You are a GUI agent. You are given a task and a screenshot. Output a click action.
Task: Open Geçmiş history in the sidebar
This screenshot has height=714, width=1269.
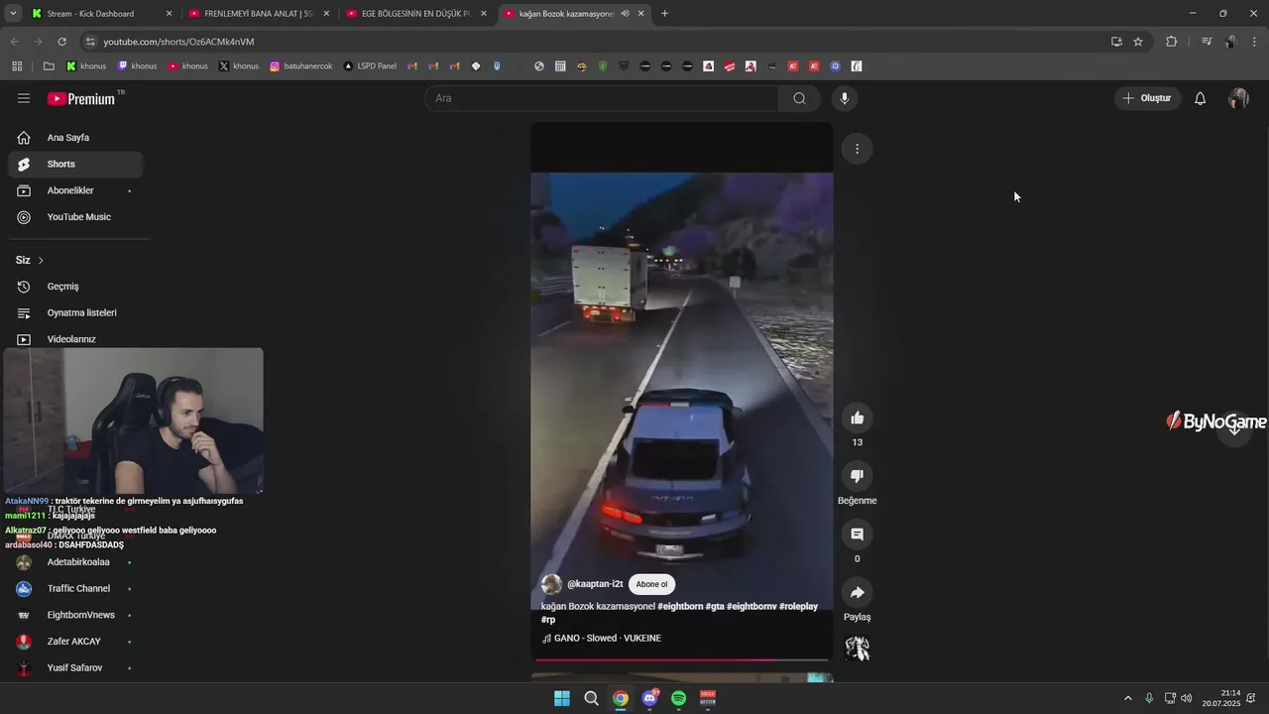pos(75,287)
